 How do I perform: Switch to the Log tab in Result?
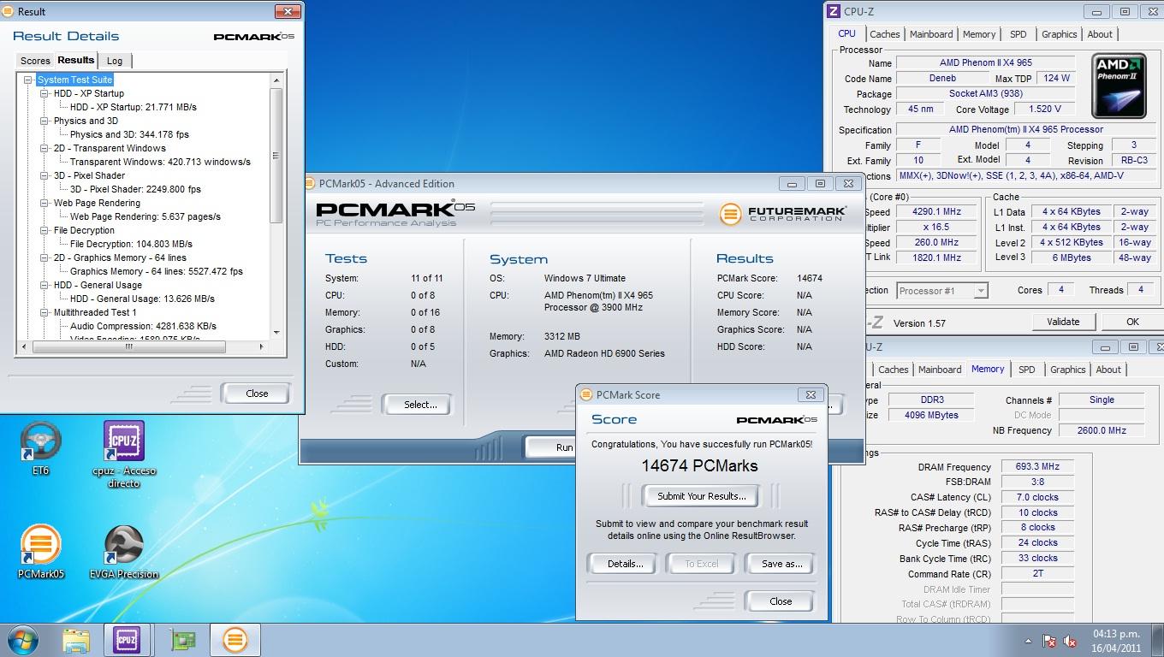coord(115,61)
